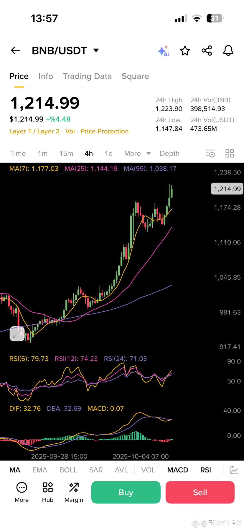Switch to the Info tab
The height and width of the screenshot is (531, 244).
(46, 76)
